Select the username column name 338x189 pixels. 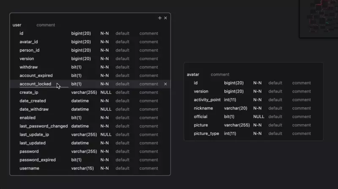30,168
